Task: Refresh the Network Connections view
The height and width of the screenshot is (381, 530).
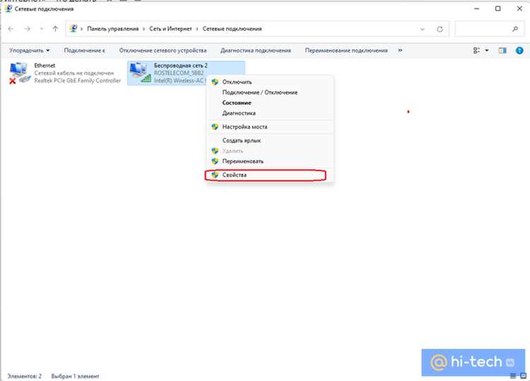Action: tap(440, 29)
